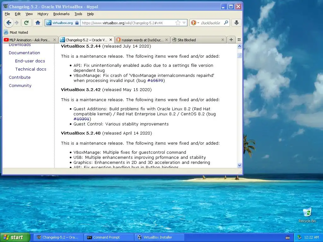Screen dimensions: 323x242
Task: Click the Changelog-5.2 taskbar button
Action: (59, 237)
